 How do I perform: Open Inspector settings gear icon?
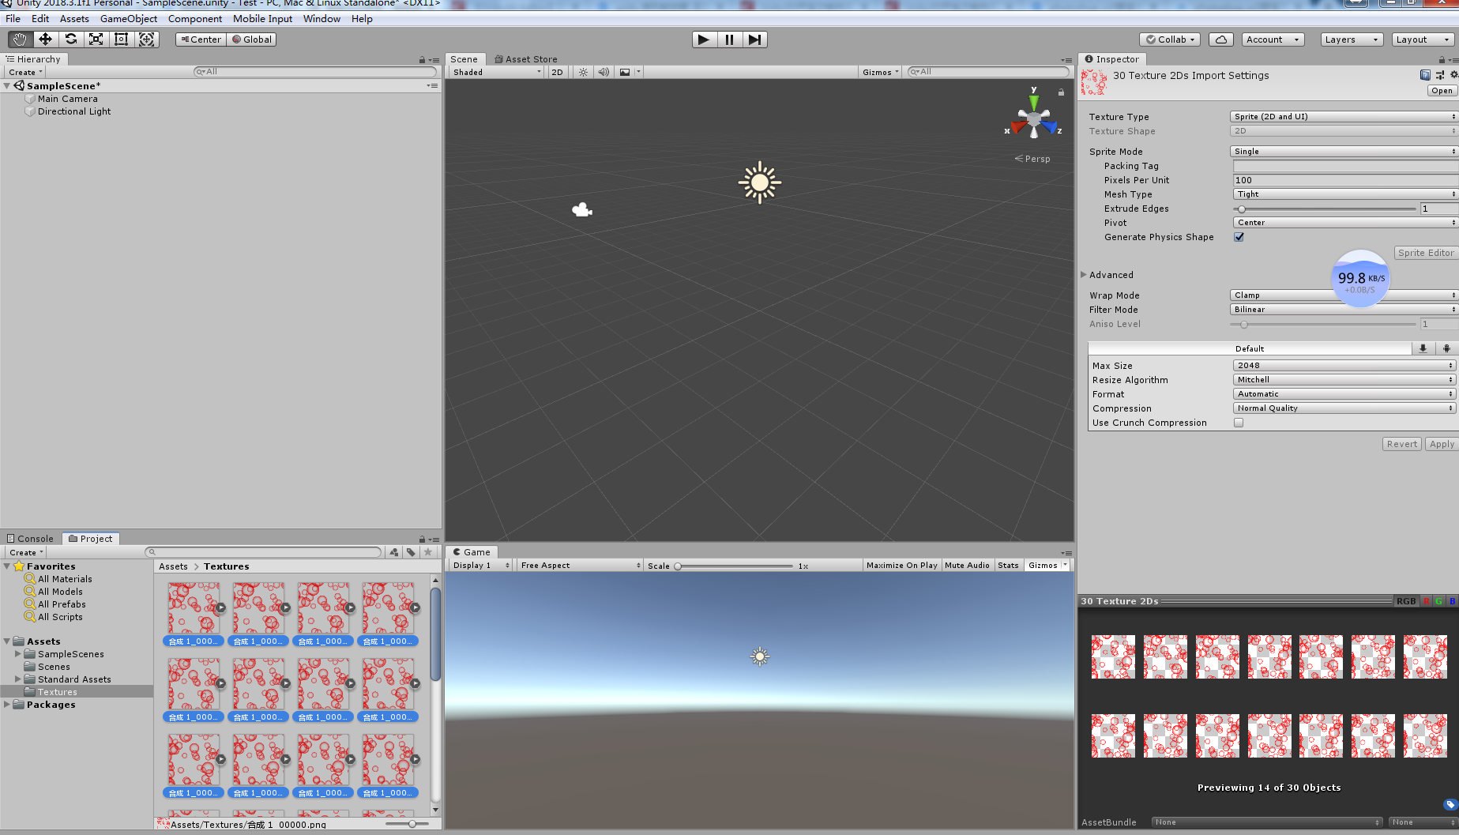pyautogui.click(x=1453, y=75)
